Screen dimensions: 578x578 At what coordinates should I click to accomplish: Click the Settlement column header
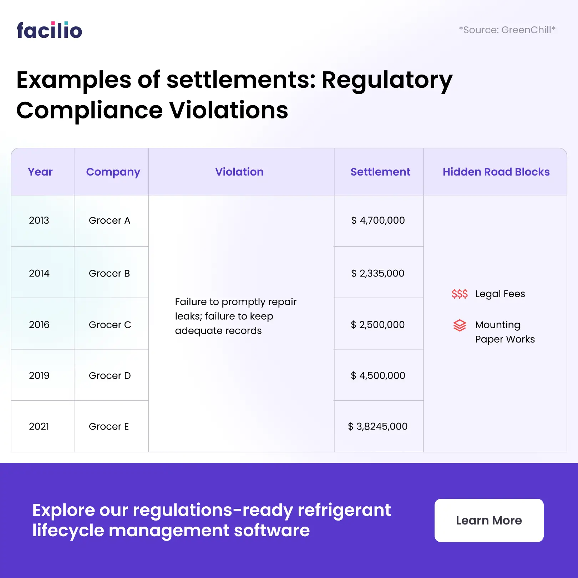coord(380,172)
